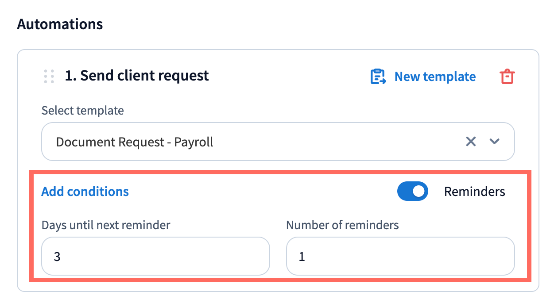Expand the template list chevron arrow
The image size is (558, 307).
pyautogui.click(x=494, y=142)
